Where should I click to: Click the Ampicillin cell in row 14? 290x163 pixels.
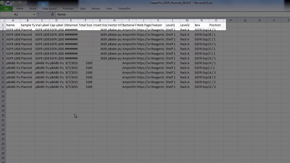pyautogui.click(x=129, y=87)
